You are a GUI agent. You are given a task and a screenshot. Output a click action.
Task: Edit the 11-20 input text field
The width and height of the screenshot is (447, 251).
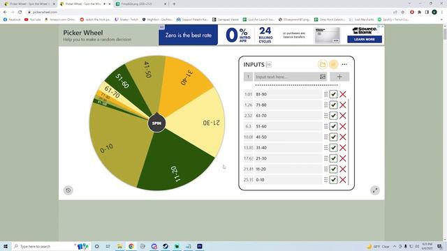[x=288, y=169]
